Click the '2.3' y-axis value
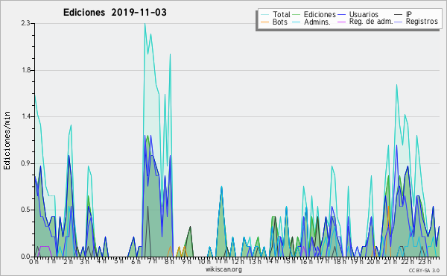447x276 pixels. [25, 23]
